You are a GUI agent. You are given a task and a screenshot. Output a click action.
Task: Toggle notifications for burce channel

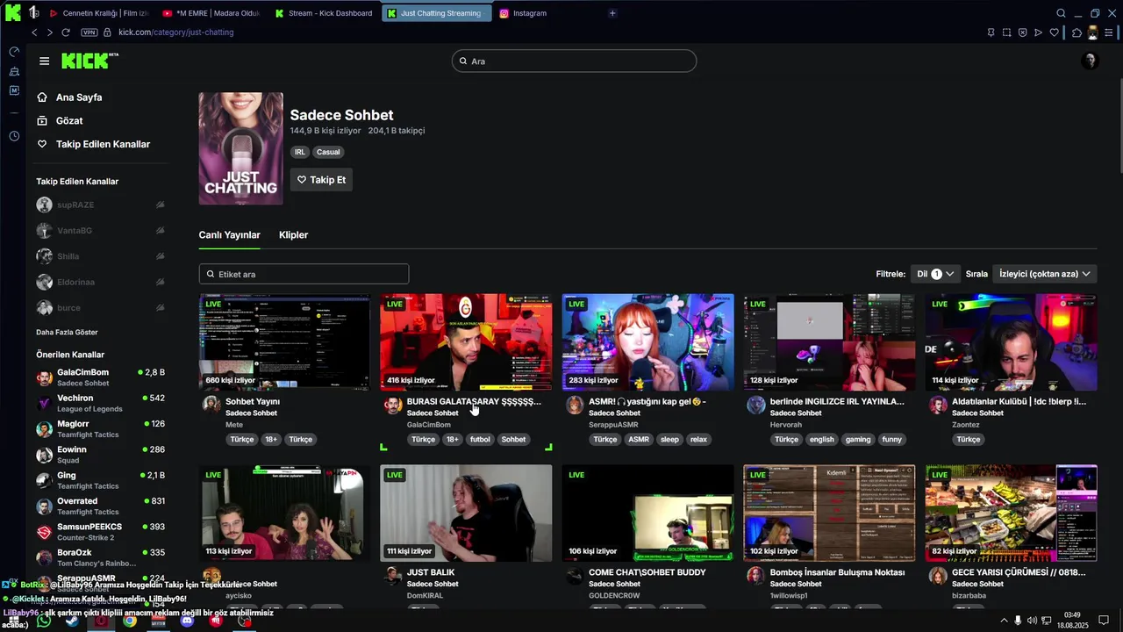160,307
